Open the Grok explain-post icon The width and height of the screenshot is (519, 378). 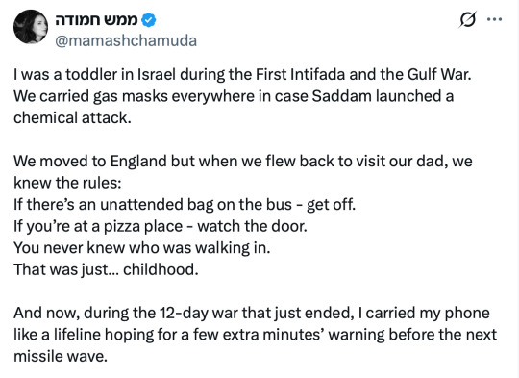[468, 19]
